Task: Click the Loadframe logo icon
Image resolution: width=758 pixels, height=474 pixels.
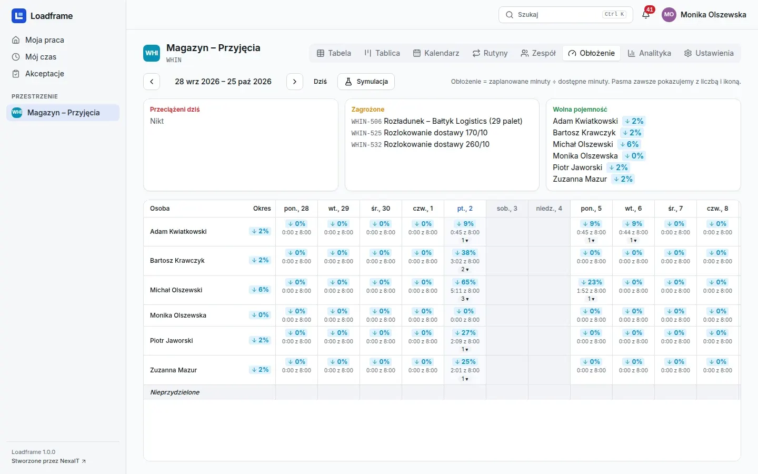Action: [19, 16]
